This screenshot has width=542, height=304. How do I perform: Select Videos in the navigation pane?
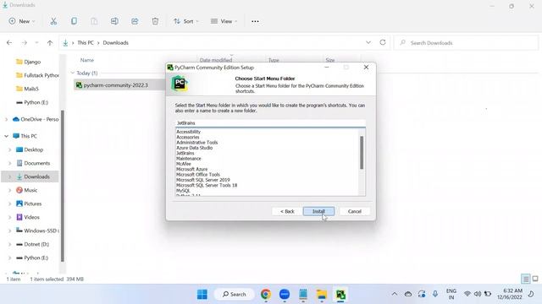31,217
